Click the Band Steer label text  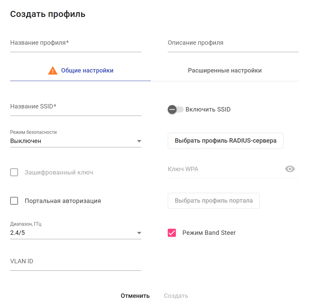click(x=209, y=233)
